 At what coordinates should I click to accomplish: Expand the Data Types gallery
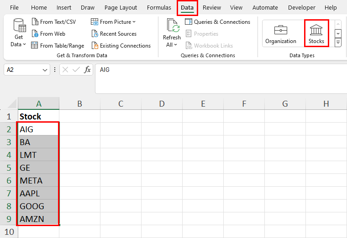338,43
